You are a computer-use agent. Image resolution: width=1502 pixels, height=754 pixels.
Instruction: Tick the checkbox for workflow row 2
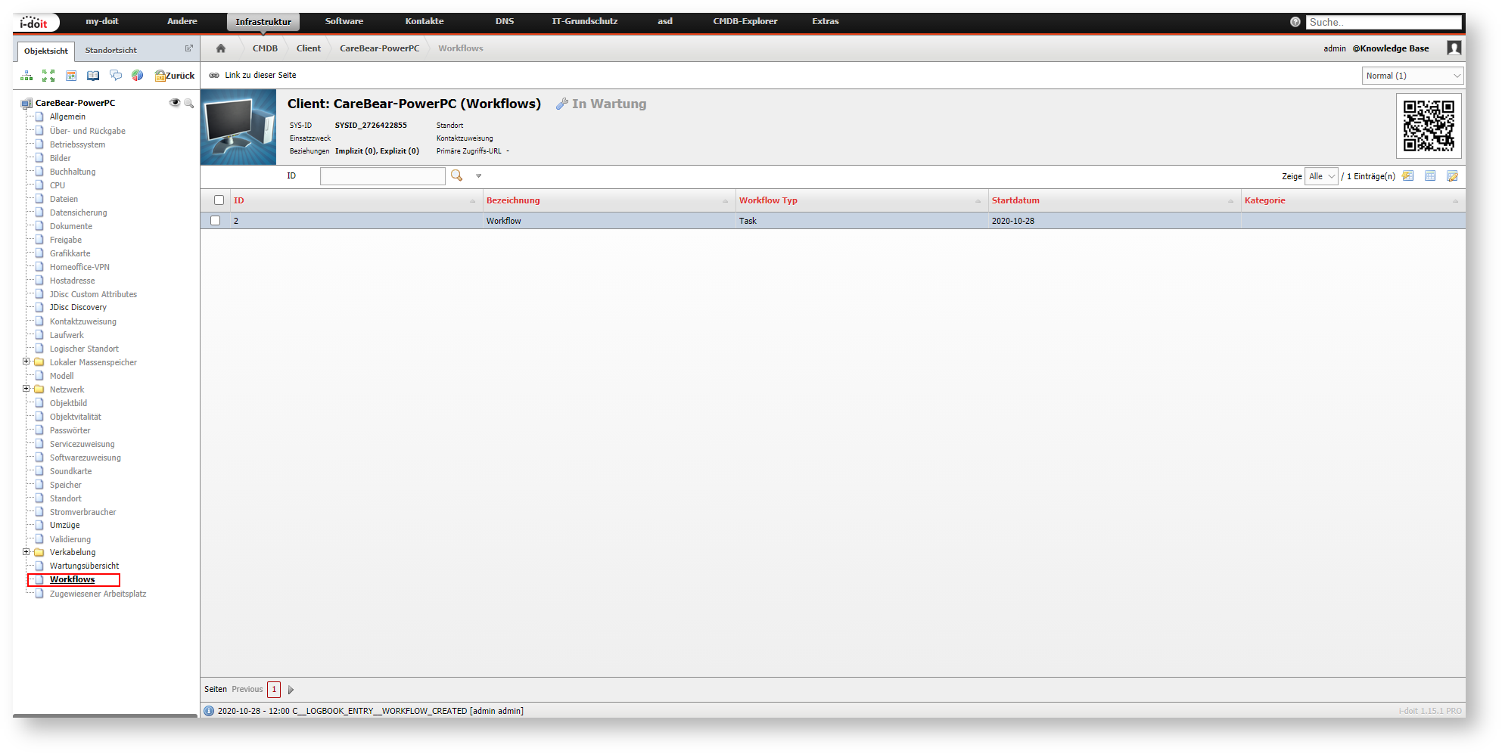pyautogui.click(x=216, y=221)
